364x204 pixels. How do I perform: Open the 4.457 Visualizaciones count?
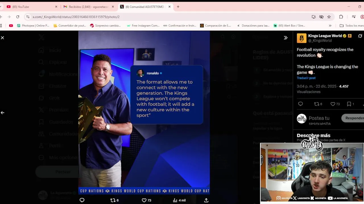(323, 89)
